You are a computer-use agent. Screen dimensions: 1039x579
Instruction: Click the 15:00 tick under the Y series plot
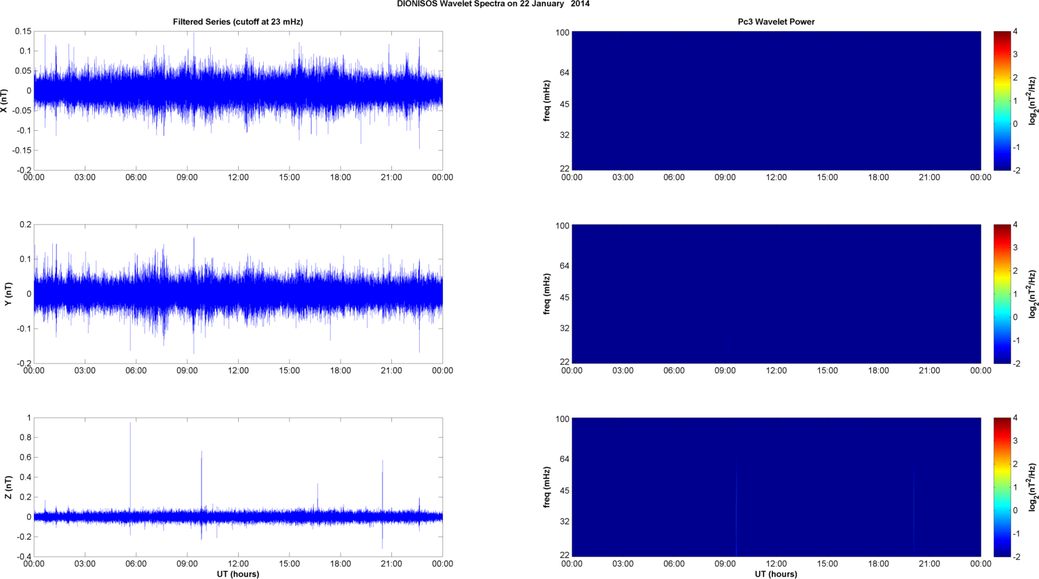[290, 371]
